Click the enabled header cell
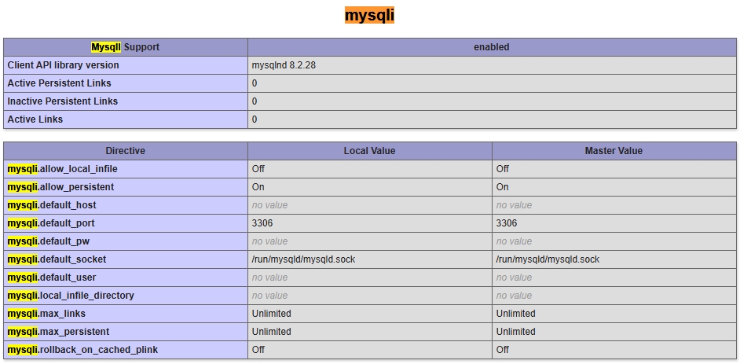 pyautogui.click(x=492, y=47)
